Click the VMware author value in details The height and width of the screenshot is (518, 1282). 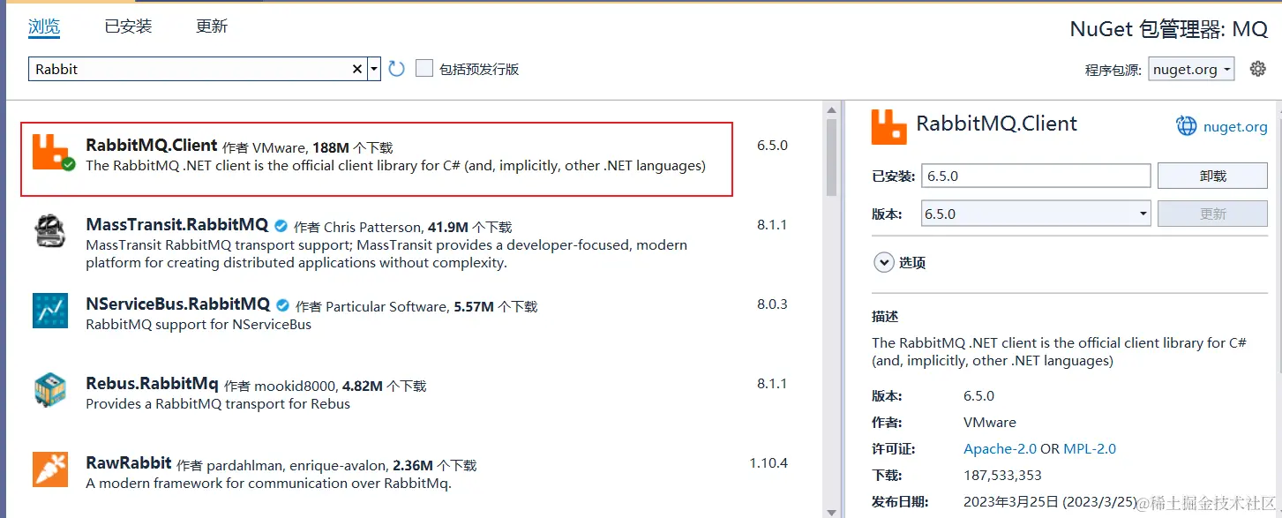point(990,422)
